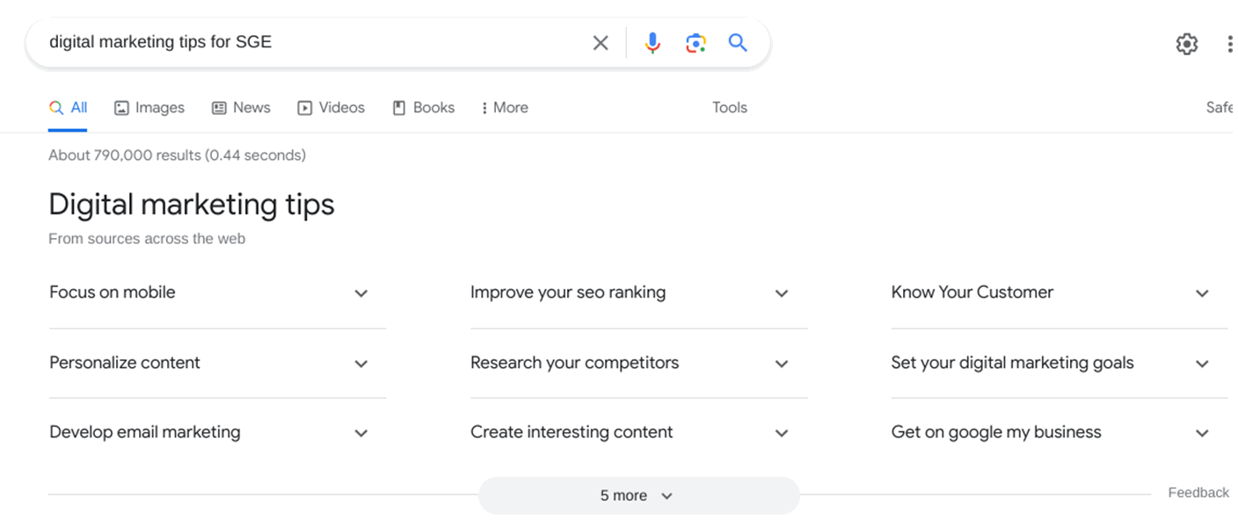The image size is (1238, 526).
Task: Expand Improve your seo ranking
Action: [x=782, y=293]
